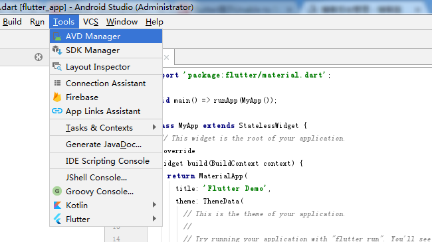The height and width of the screenshot is (242, 432).
Task: Click the Groovy Console green G icon
Action: (x=57, y=191)
